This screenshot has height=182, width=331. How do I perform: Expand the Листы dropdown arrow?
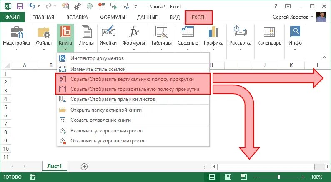click(87, 49)
